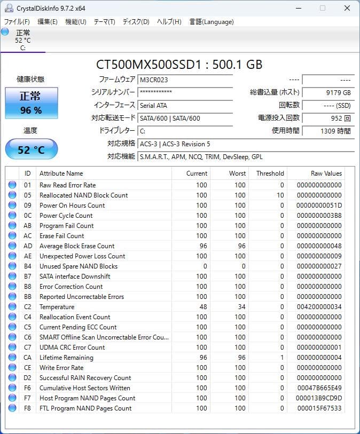Click status orb of Cumulative Host Sectors Written
Screen dimensions: 360x434
click(x=12, y=388)
